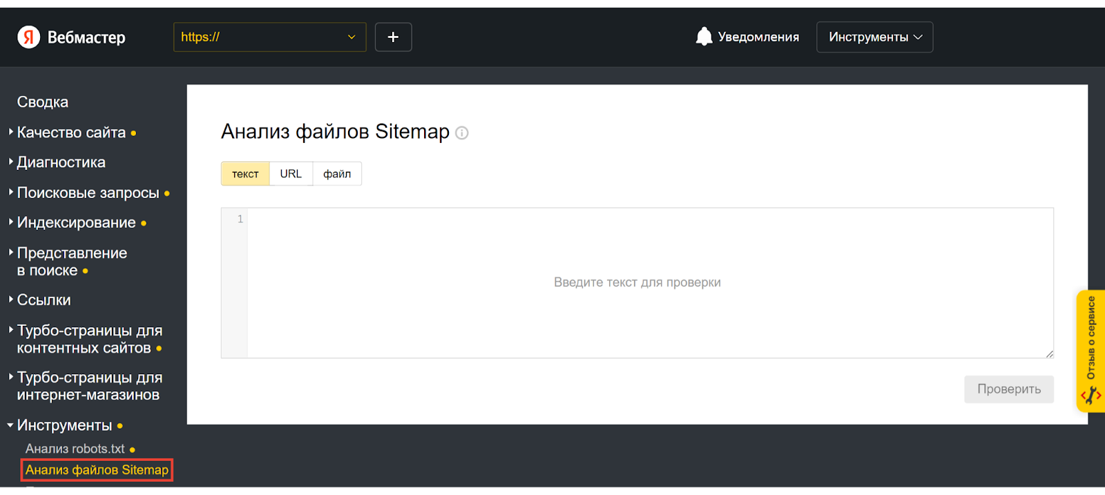Click the Yandex logo icon
The image size is (1105, 495).
tap(28, 37)
